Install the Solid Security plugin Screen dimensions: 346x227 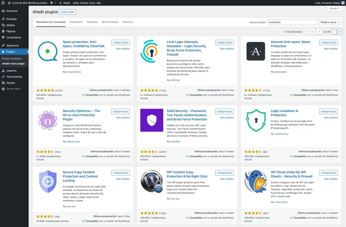coord(224,112)
